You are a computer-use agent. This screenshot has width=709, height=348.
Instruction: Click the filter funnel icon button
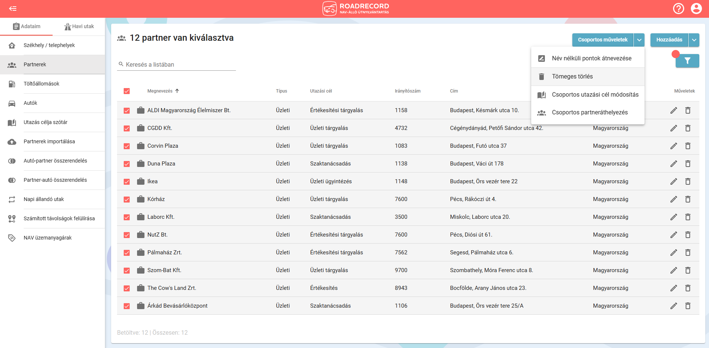tap(687, 61)
